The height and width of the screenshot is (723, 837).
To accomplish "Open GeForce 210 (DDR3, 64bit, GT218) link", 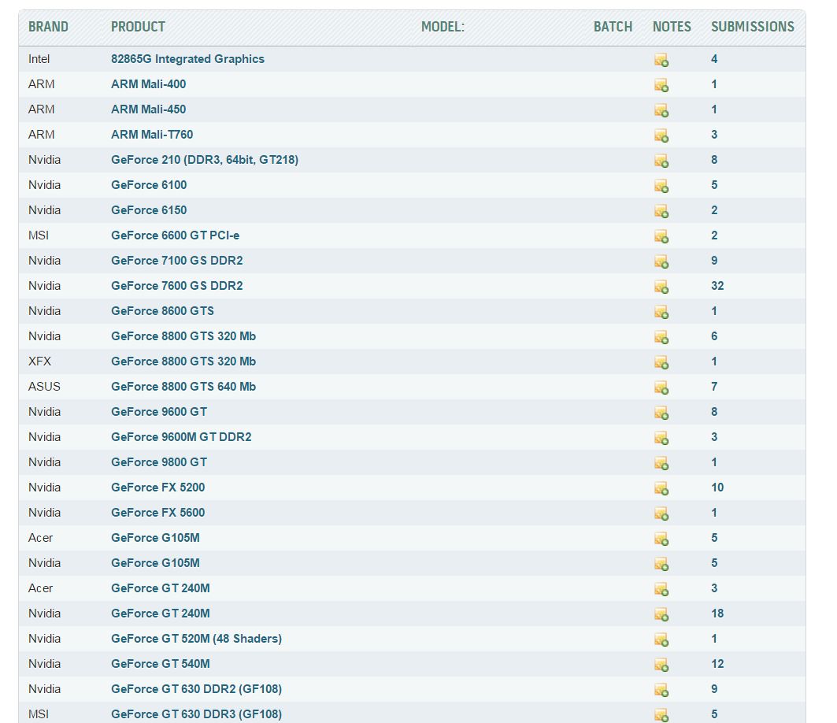I will tap(205, 160).
